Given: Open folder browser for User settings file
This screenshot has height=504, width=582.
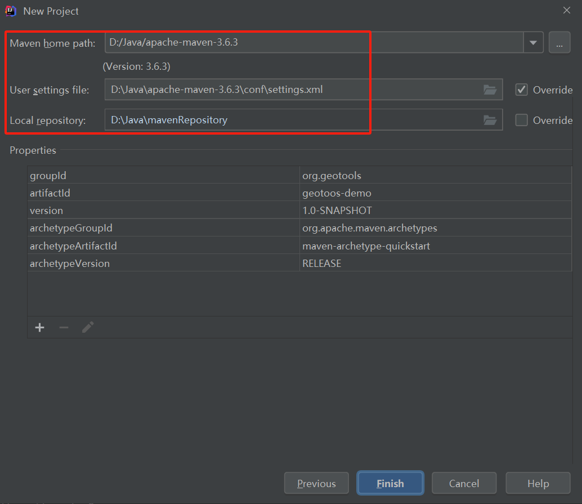Looking at the screenshot, I should pos(490,90).
